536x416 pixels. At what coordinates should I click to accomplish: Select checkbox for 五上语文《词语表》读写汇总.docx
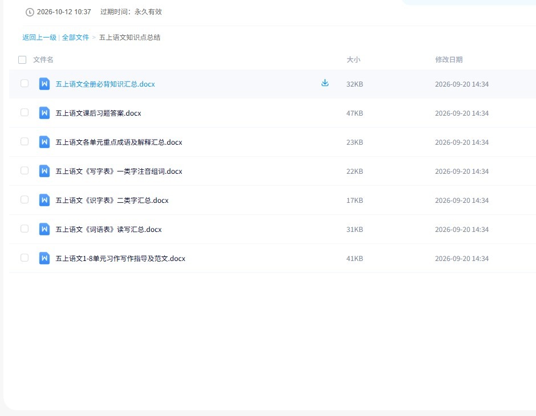click(x=25, y=229)
